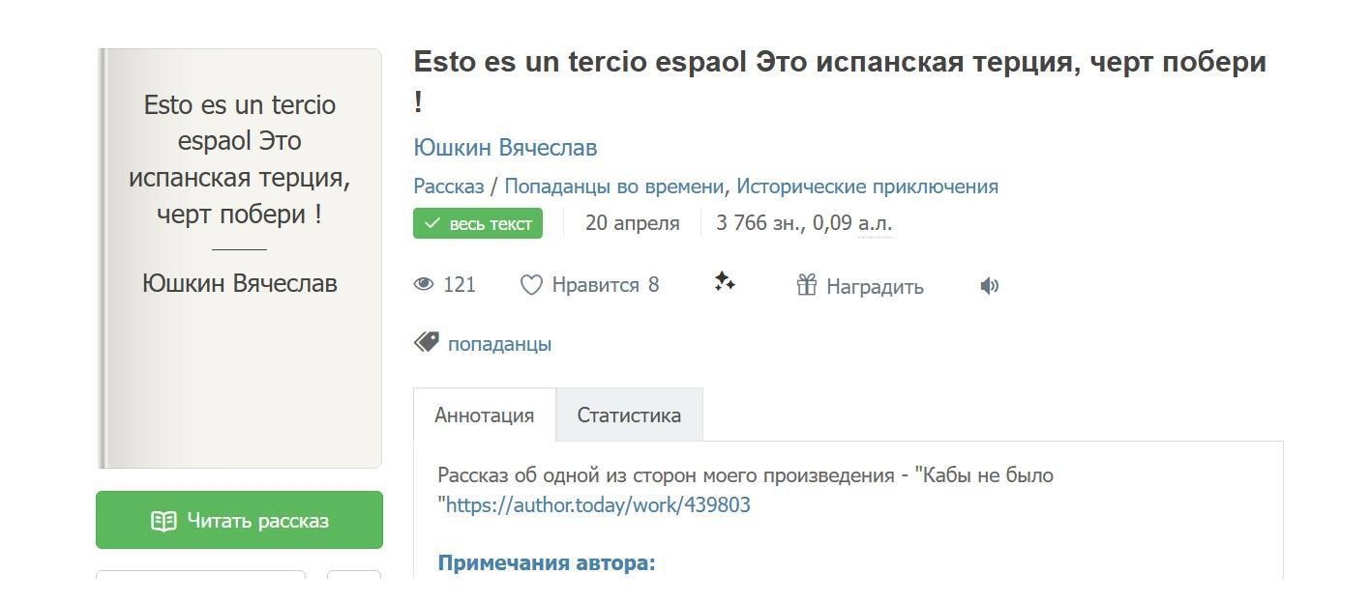Follow the author.today/work/439803 link
This screenshot has height=603, width=1370.
pos(598,505)
